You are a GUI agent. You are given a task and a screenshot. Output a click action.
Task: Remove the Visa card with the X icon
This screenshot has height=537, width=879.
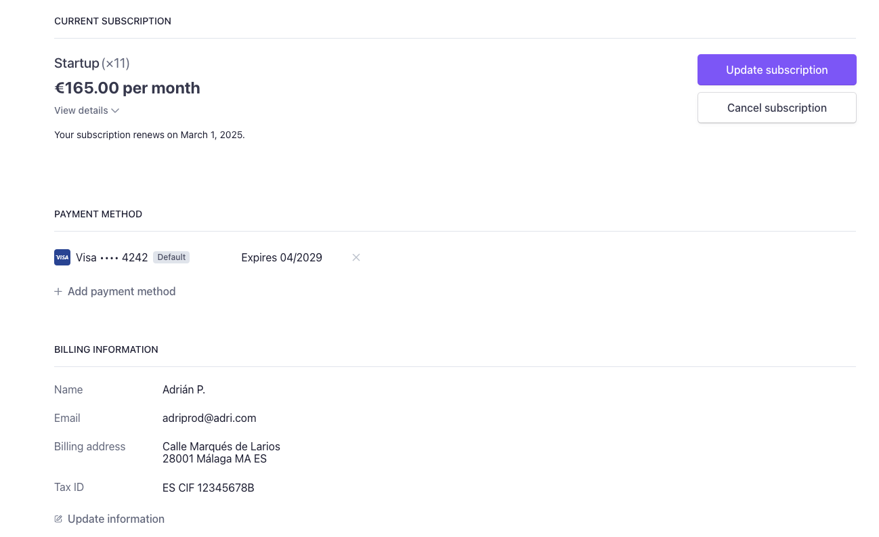[x=356, y=257]
